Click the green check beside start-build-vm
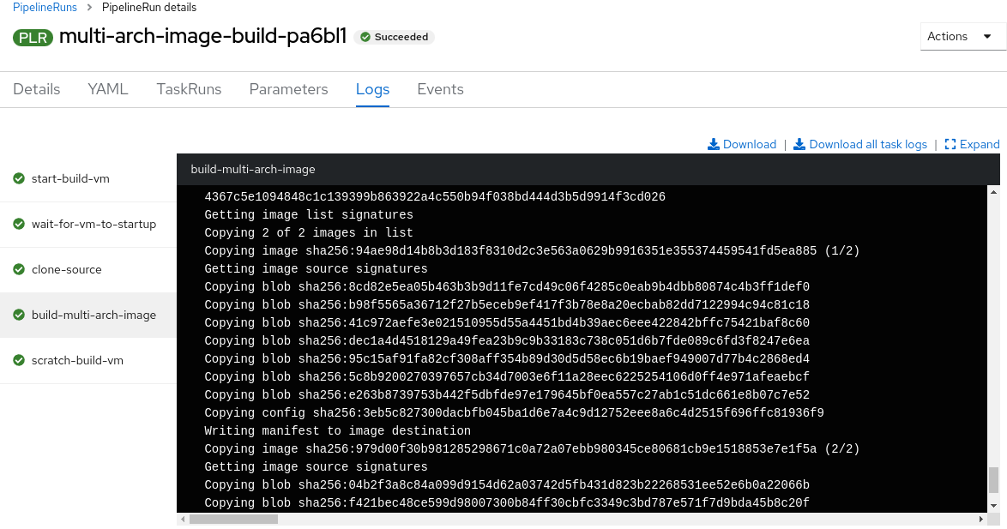The width and height of the screenshot is (1007, 529). point(20,178)
